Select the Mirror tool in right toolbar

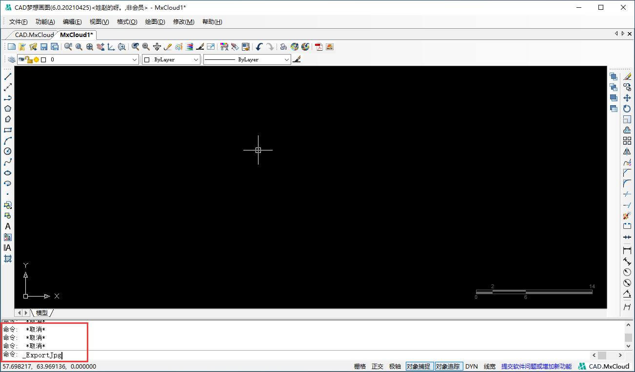pos(627,151)
